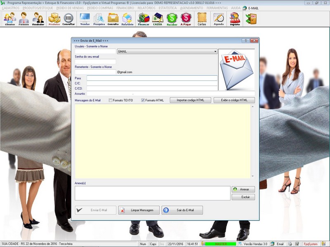Click the Para recipient input field

coord(152,78)
